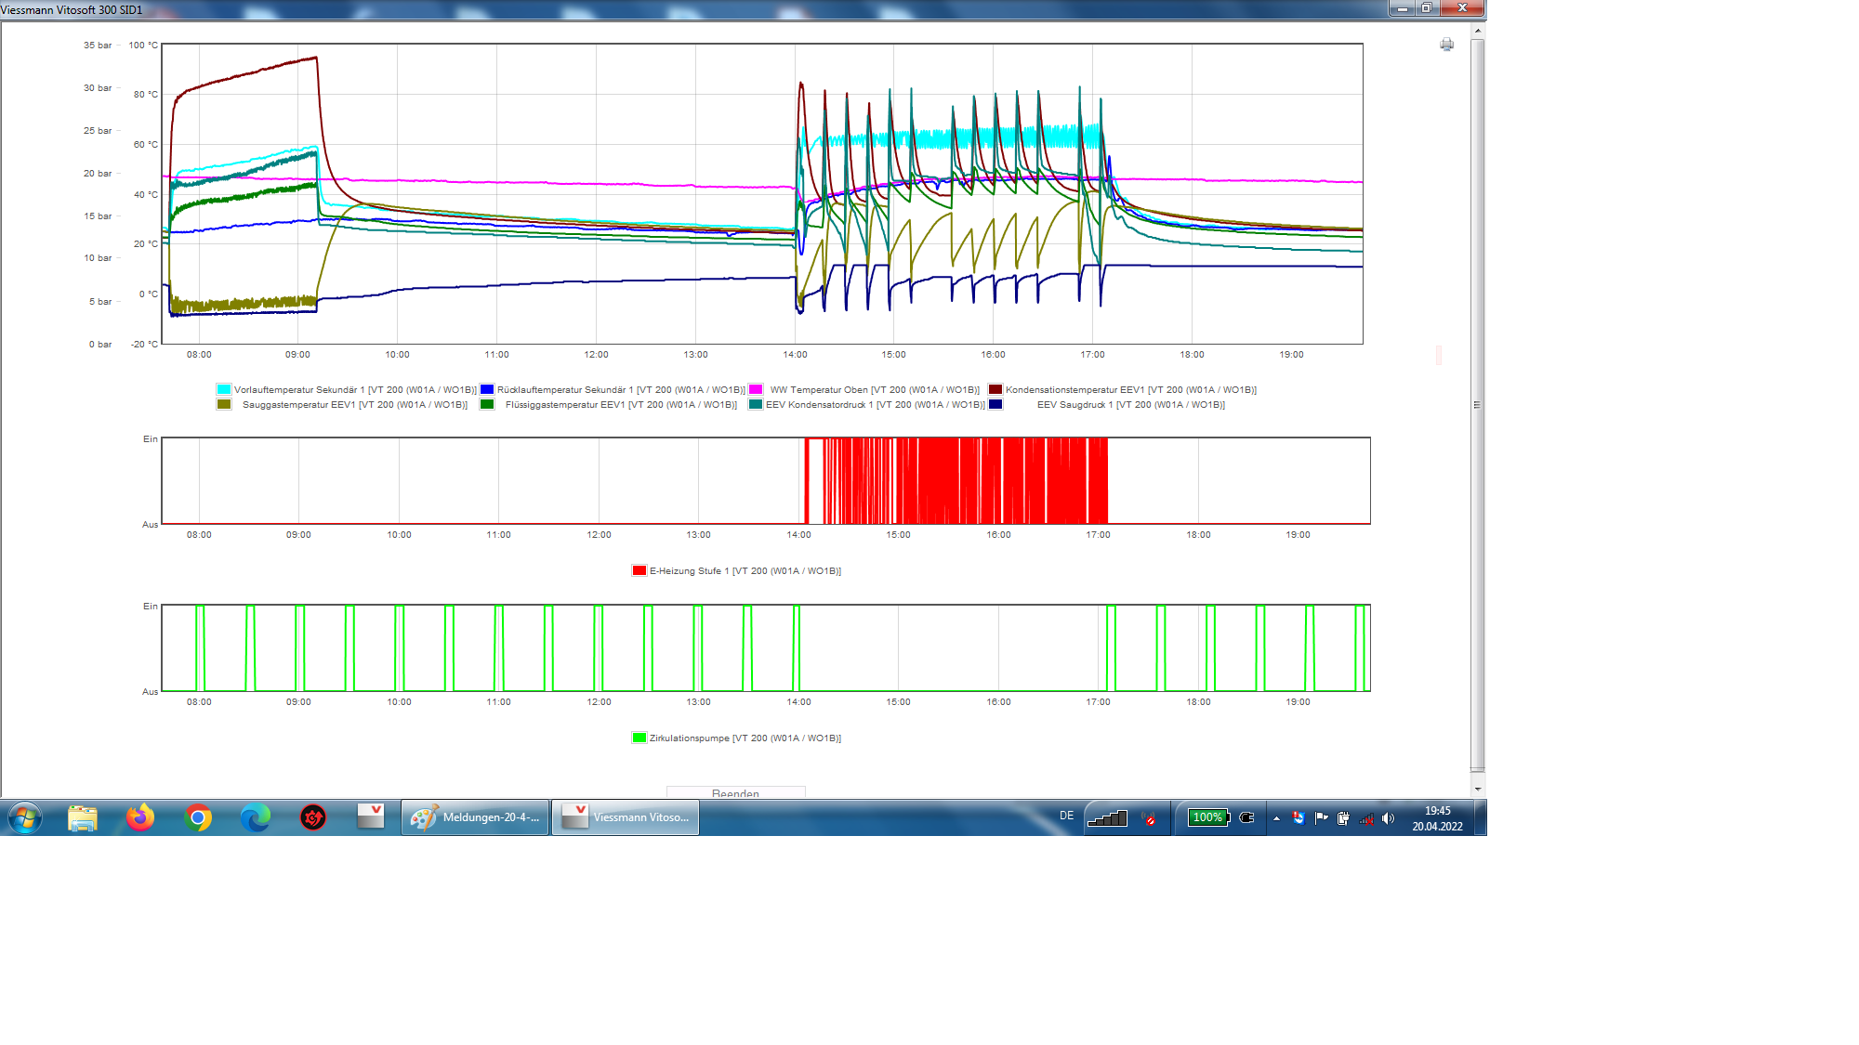Open the pinned Viessmann icon in taskbar
Screen dimensions: 1859x1045
coord(371,816)
